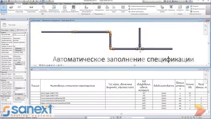Select the Гибкий трубопровод (flex pipe) tool
The image size is (211, 119).
[136, 12]
